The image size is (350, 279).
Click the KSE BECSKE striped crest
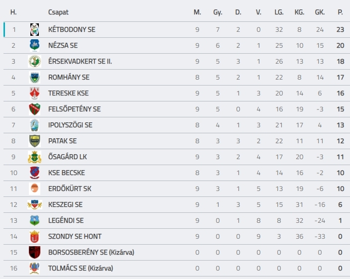[34, 173]
